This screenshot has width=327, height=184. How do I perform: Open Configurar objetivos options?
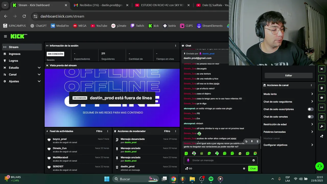point(288,145)
